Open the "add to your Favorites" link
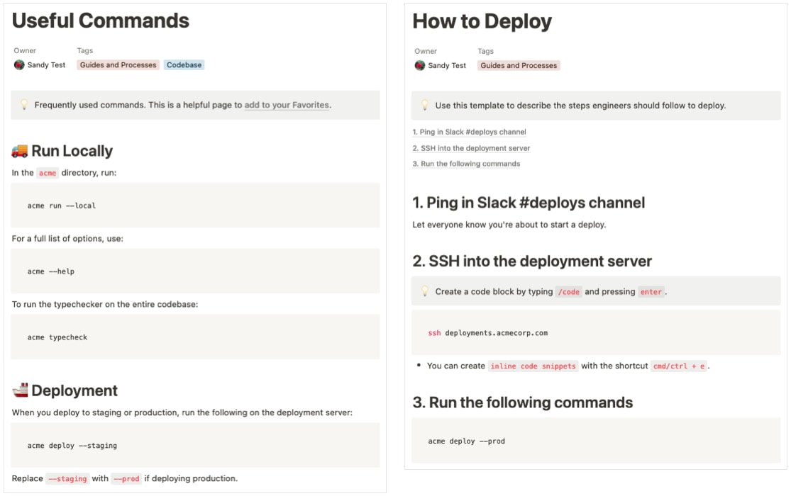The height and width of the screenshot is (496, 791). pyautogui.click(x=287, y=105)
